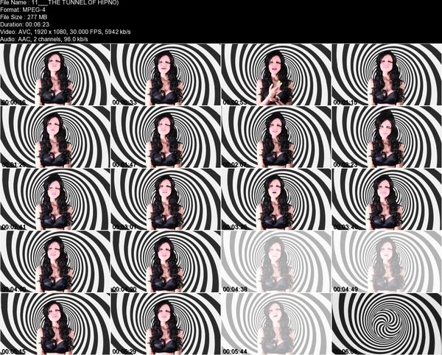Click the first thumbnail stamped 00:00:16
Image resolution: width=442 pixels, height=355 pixels.
tap(55, 74)
